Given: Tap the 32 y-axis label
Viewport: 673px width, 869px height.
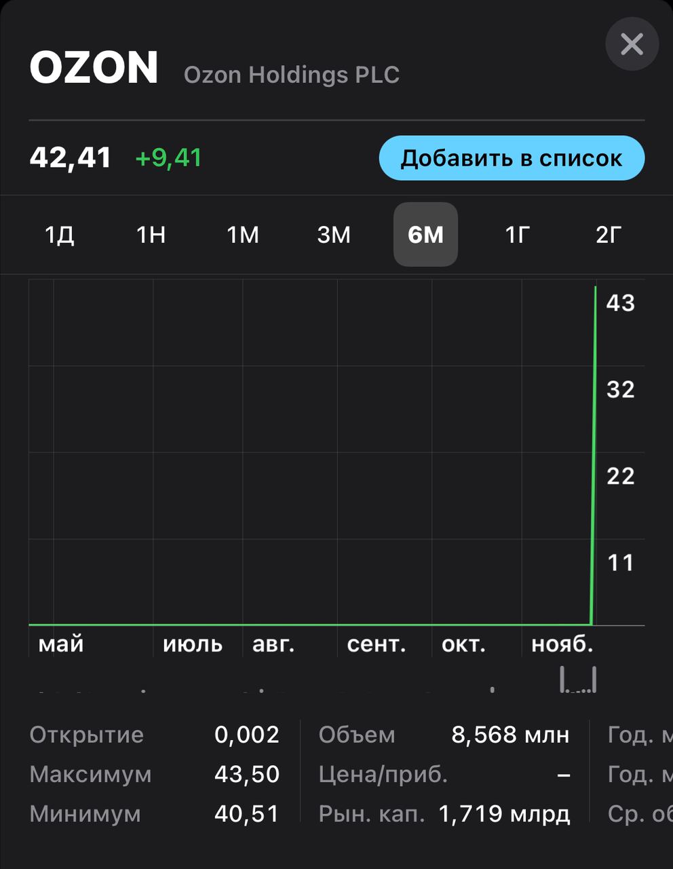Looking at the screenshot, I should (621, 390).
